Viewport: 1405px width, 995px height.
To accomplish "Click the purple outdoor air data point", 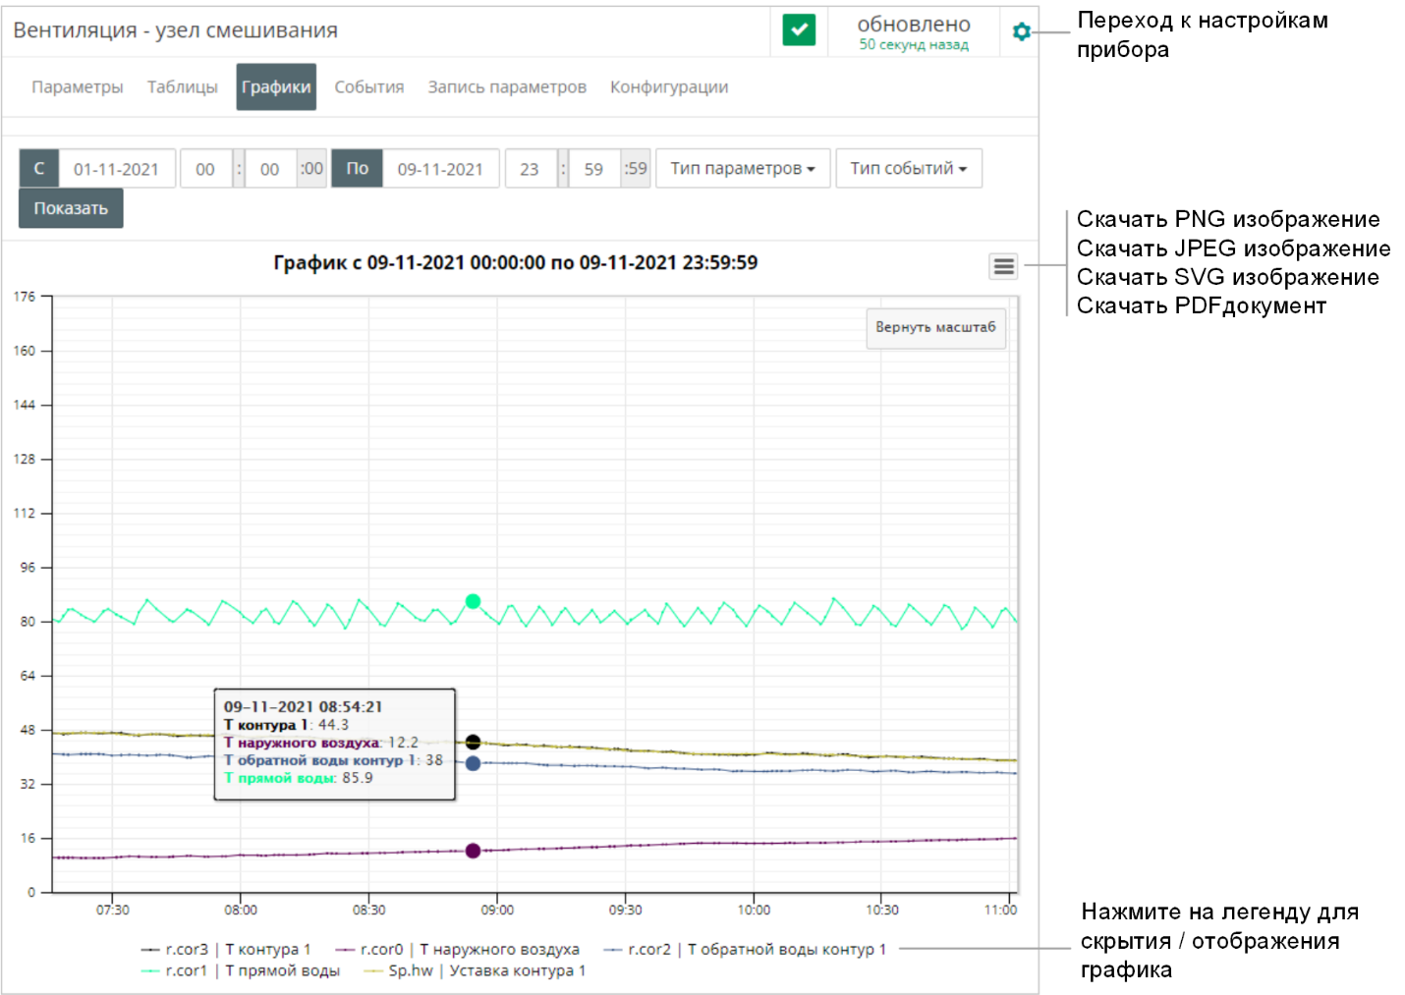I will click(x=473, y=851).
